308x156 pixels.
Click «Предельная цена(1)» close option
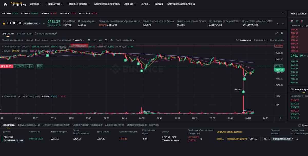tap(237, 139)
